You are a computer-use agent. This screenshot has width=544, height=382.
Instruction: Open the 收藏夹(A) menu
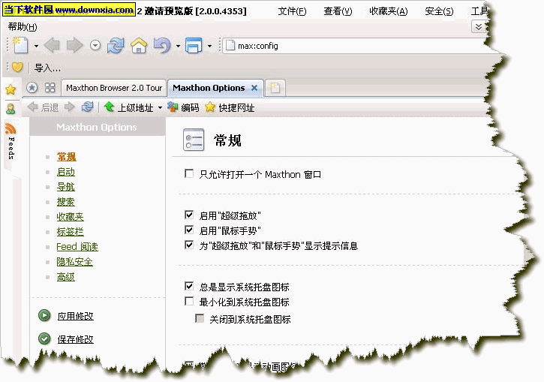(389, 11)
